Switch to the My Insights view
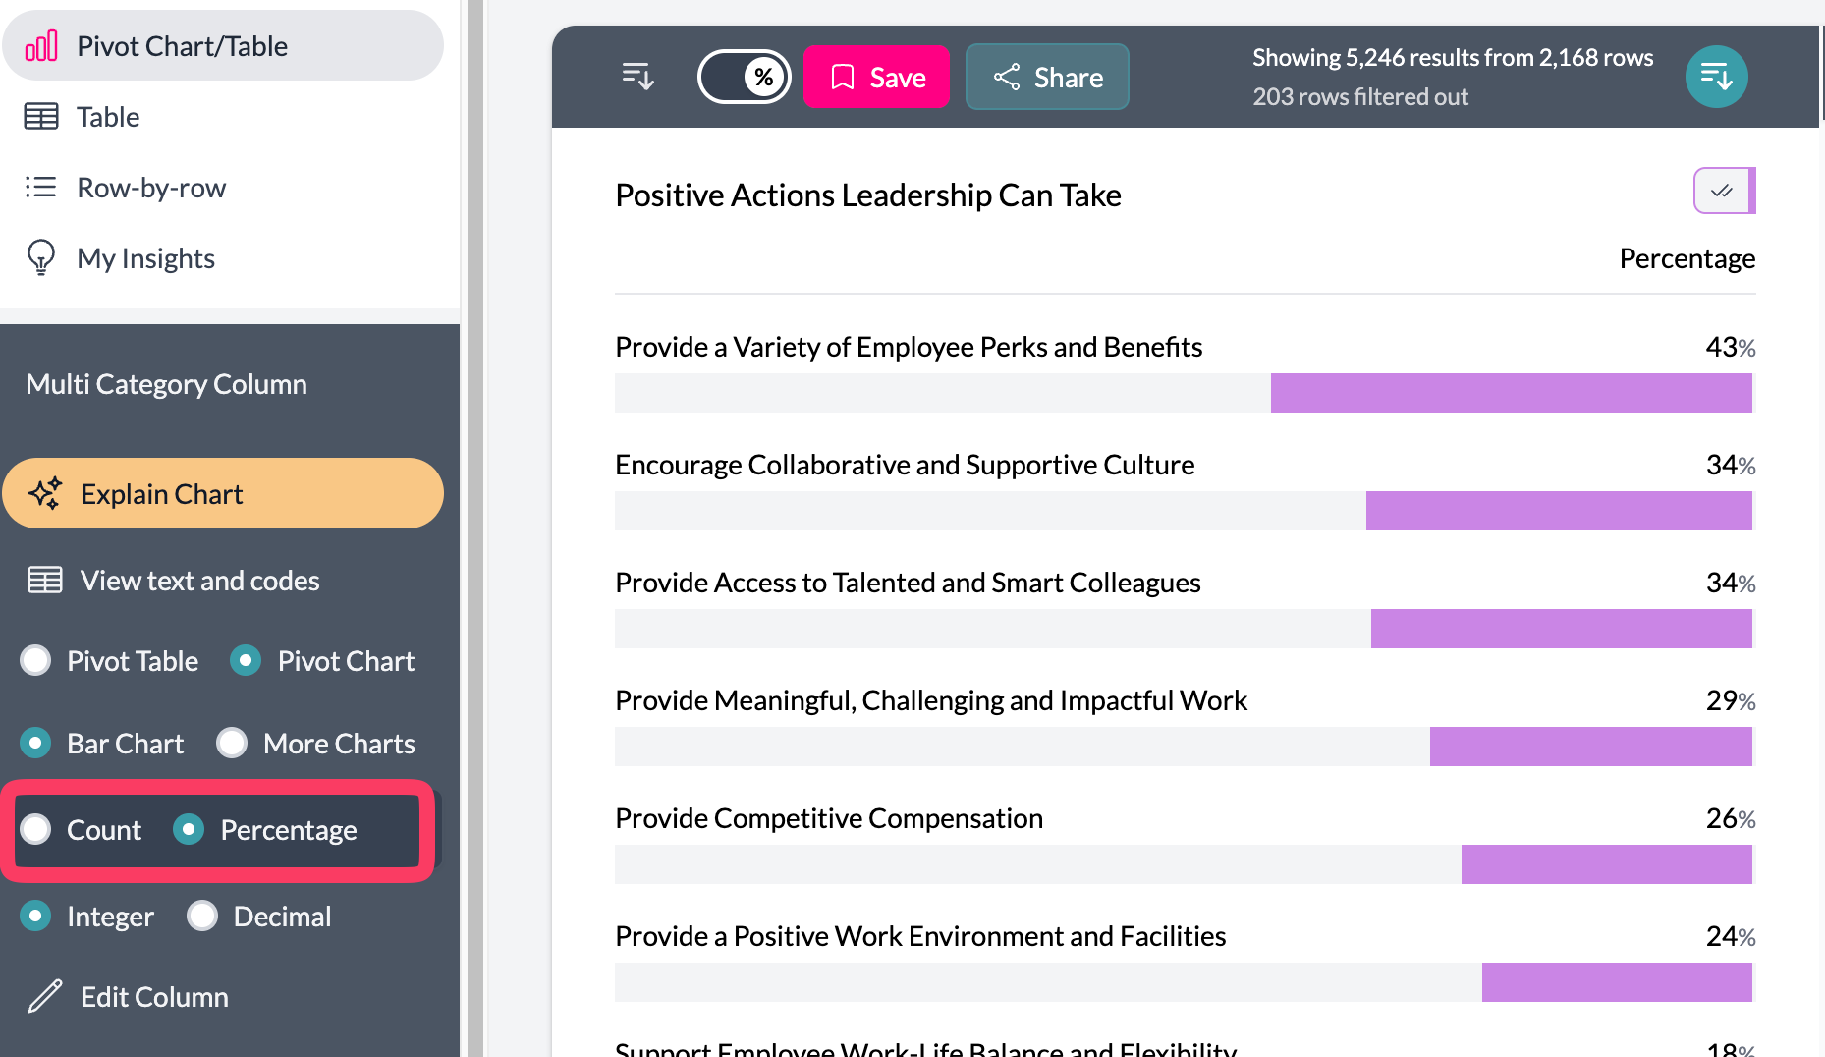 145,258
